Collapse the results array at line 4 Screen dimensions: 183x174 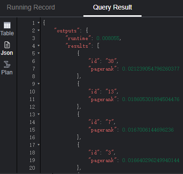coord(39,46)
